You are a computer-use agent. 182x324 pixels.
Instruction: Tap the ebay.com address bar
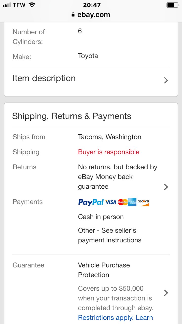91,15
